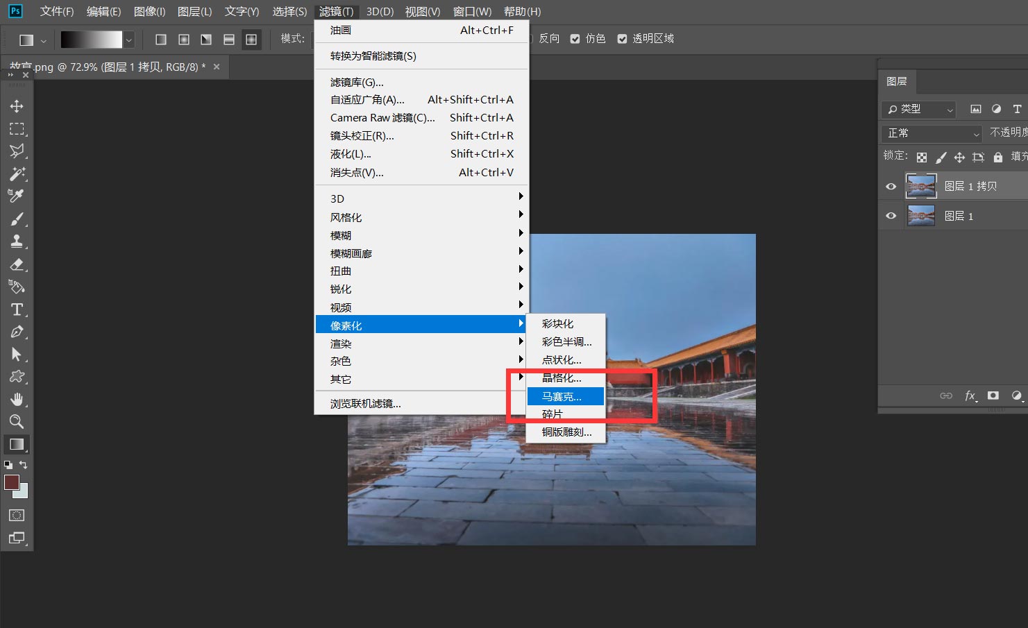Screen dimensions: 1028x628
Task: Change screen mode icon
Action: [17, 538]
